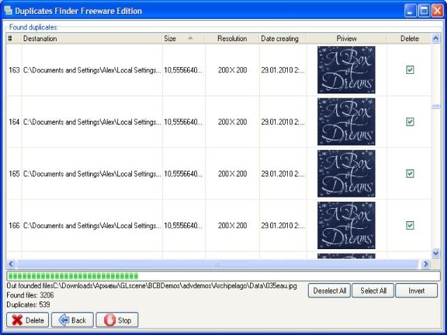The height and width of the screenshot is (335, 447).
Task: Click the application icon in title bar
Action: click(x=8, y=11)
